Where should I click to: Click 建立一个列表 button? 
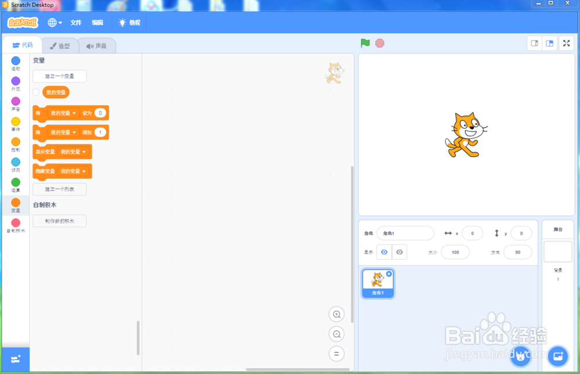[x=60, y=189]
